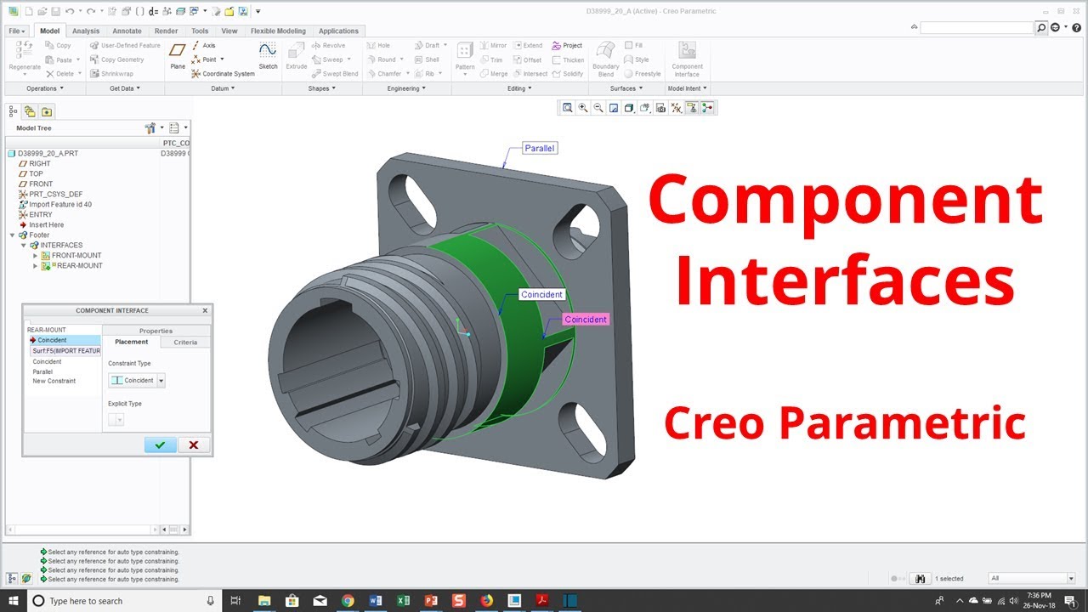Click the Fill surface option

click(x=633, y=45)
